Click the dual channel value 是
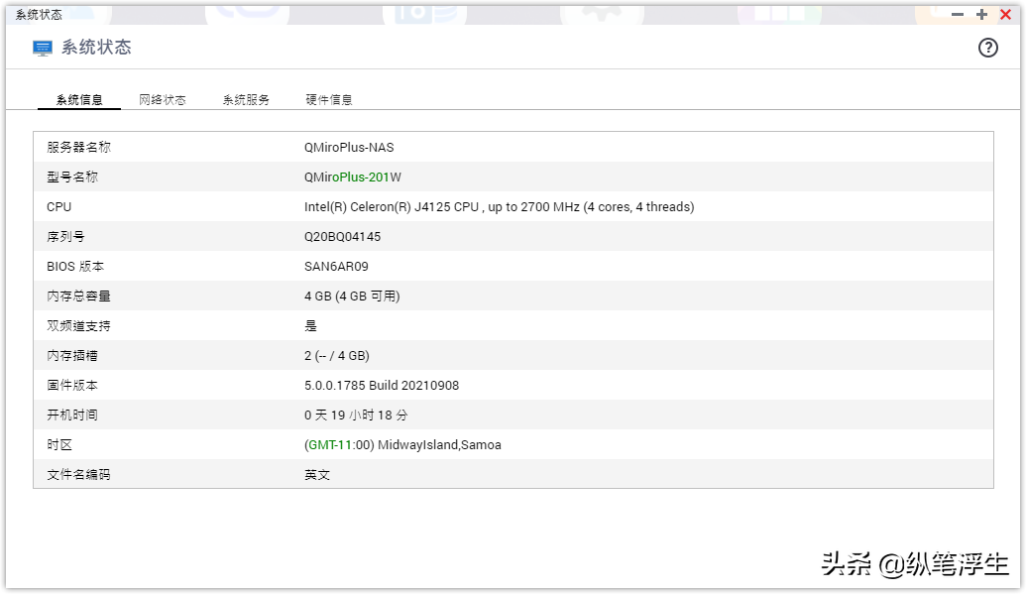 311,326
